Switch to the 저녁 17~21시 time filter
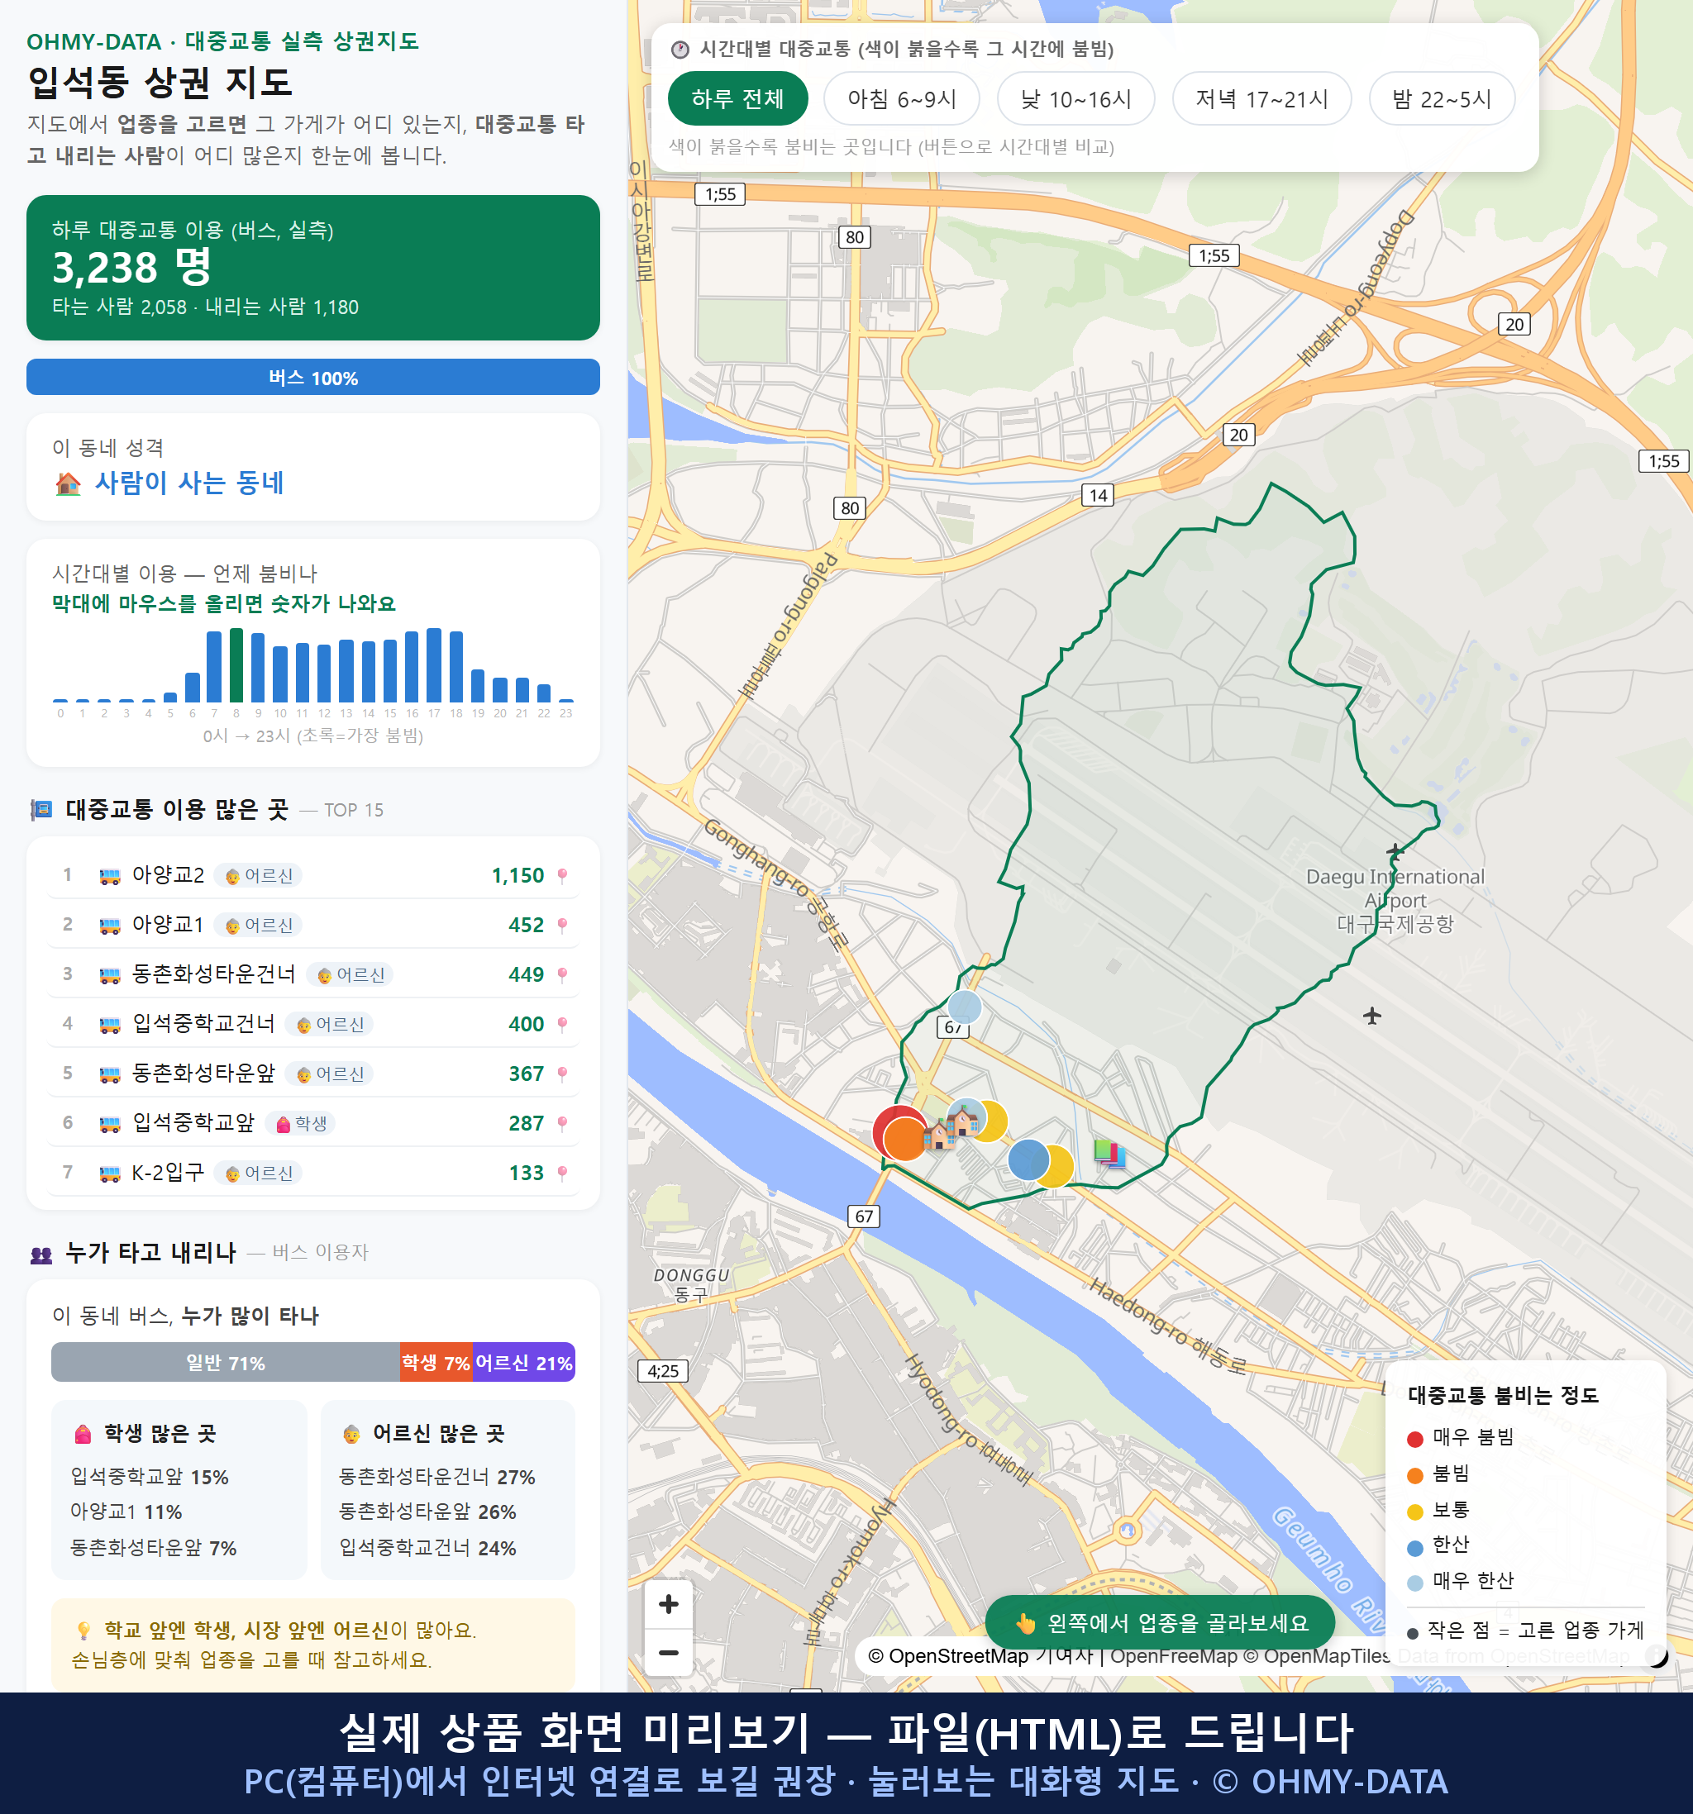Screen dimensions: 1693x1814 coord(1261,98)
